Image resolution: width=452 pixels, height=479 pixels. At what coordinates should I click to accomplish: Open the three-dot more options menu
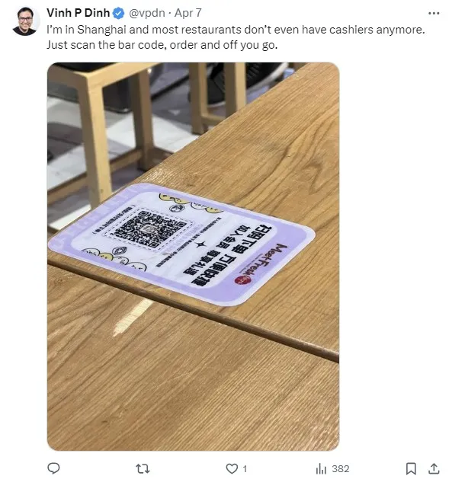[434, 13]
